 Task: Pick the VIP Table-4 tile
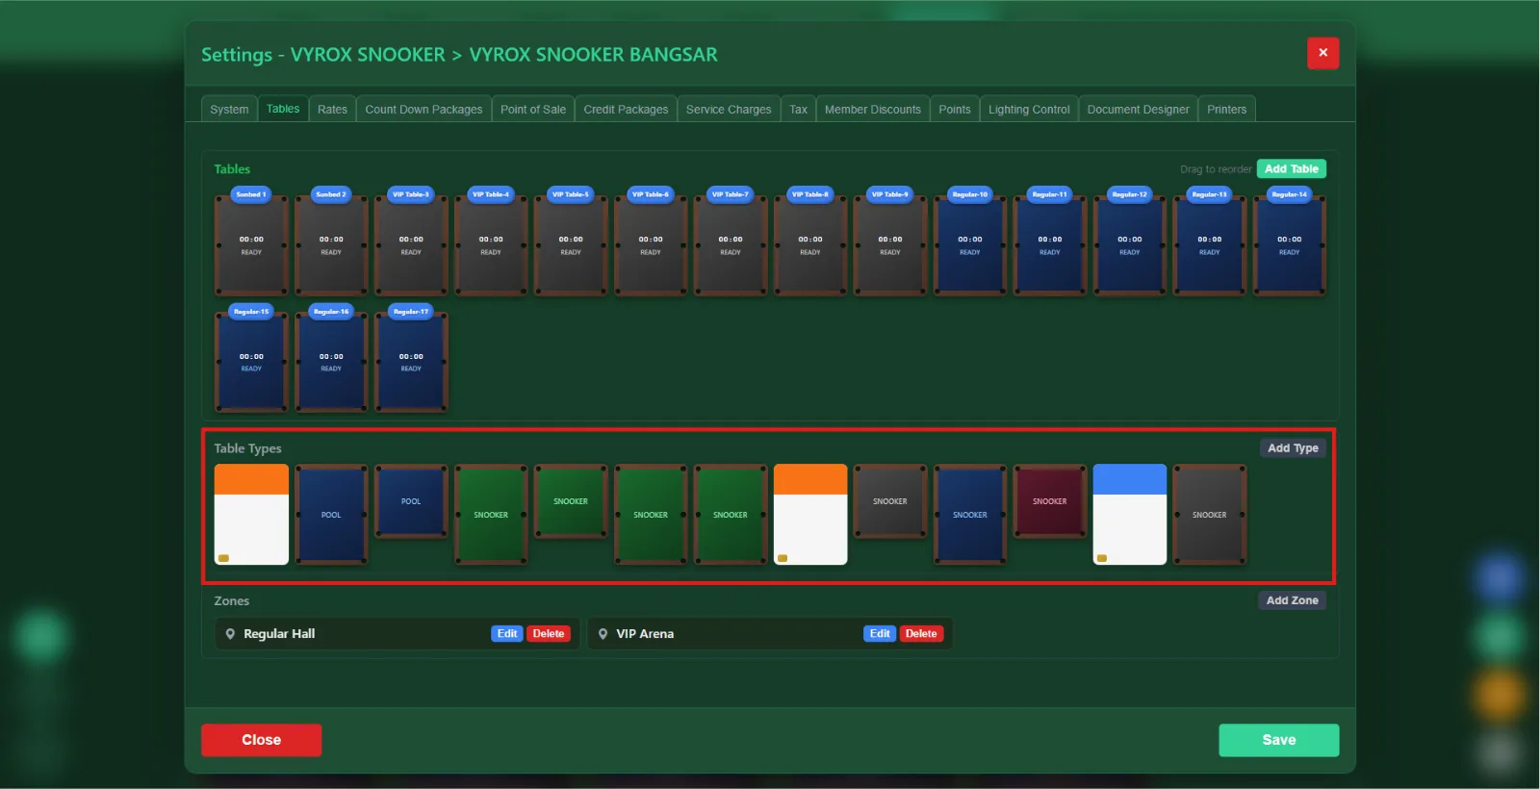click(491, 244)
